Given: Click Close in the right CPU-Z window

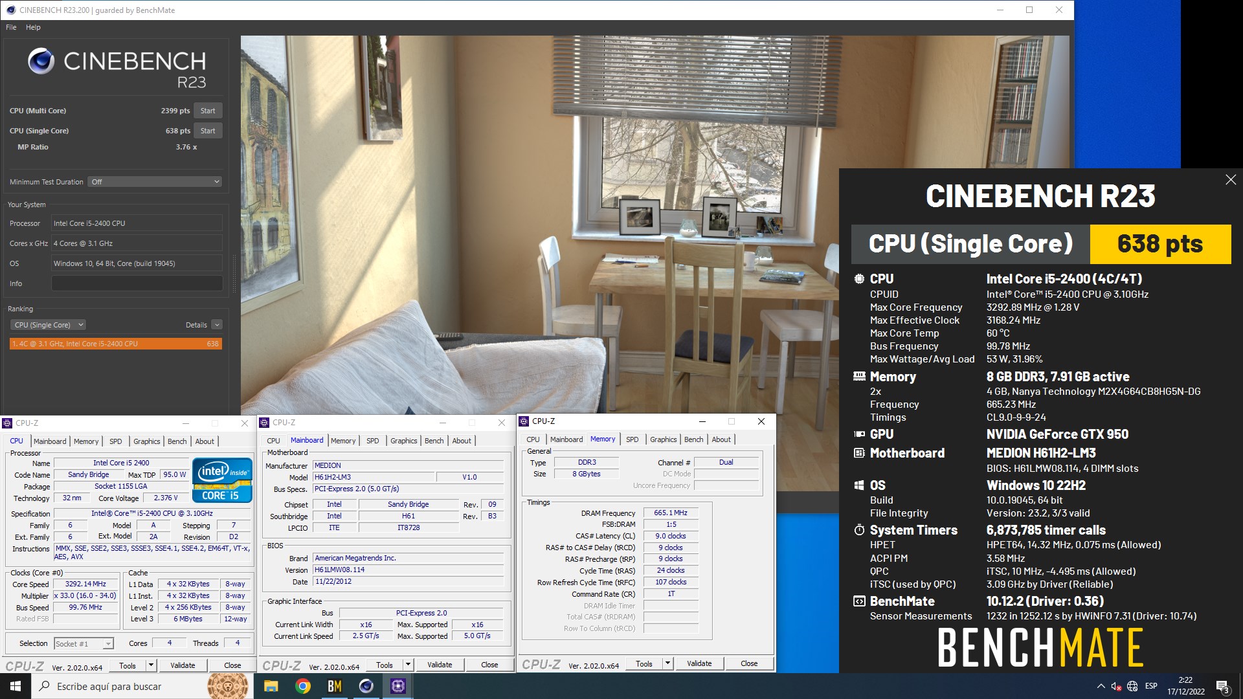Looking at the screenshot, I should pos(749,663).
